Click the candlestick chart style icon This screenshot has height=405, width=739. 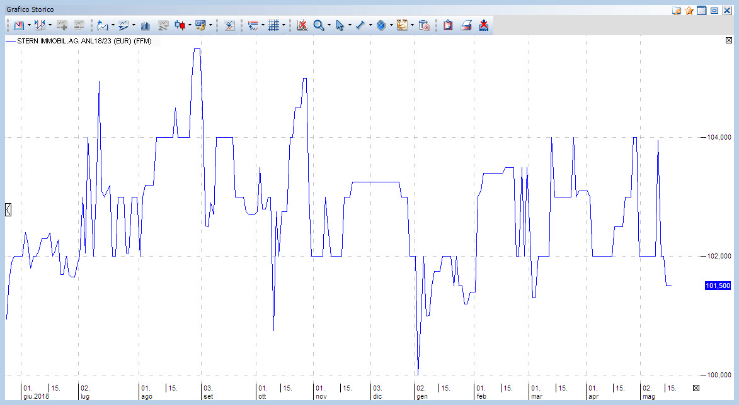pyautogui.click(x=180, y=26)
